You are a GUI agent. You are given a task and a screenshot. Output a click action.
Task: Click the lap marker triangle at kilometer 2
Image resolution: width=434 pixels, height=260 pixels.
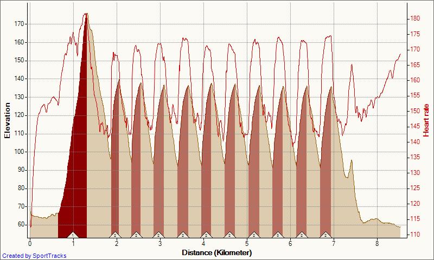point(115,235)
